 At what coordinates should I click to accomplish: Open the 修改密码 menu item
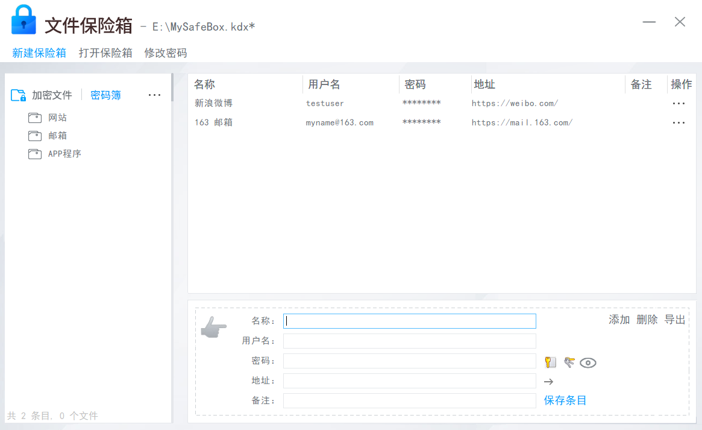tap(166, 53)
